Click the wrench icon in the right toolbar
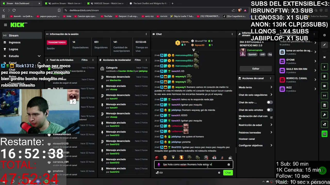The height and width of the screenshot is (185, 330). 325,115
